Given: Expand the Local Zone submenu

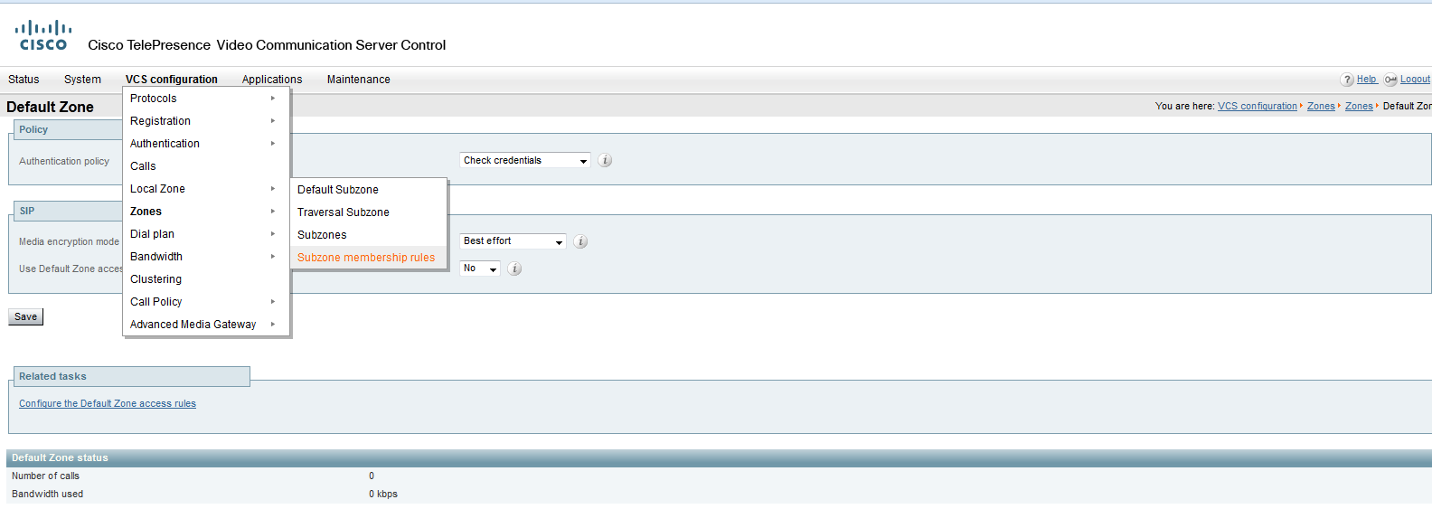Looking at the screenshot, I should coord(206,189).
